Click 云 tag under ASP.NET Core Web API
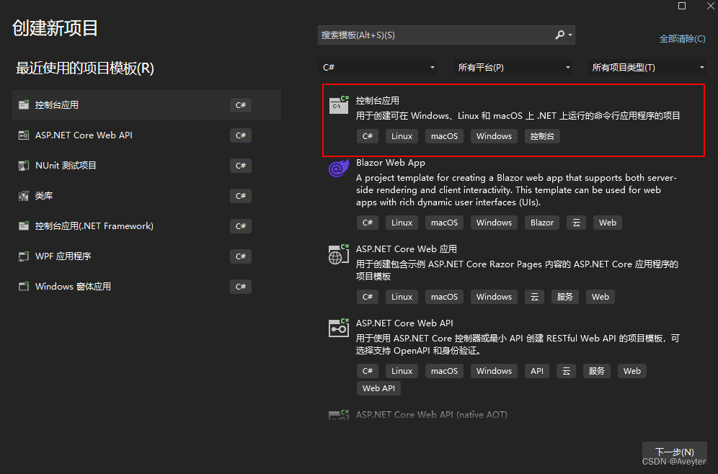This screenshot has width=718, height=474. tap(566, 370)
